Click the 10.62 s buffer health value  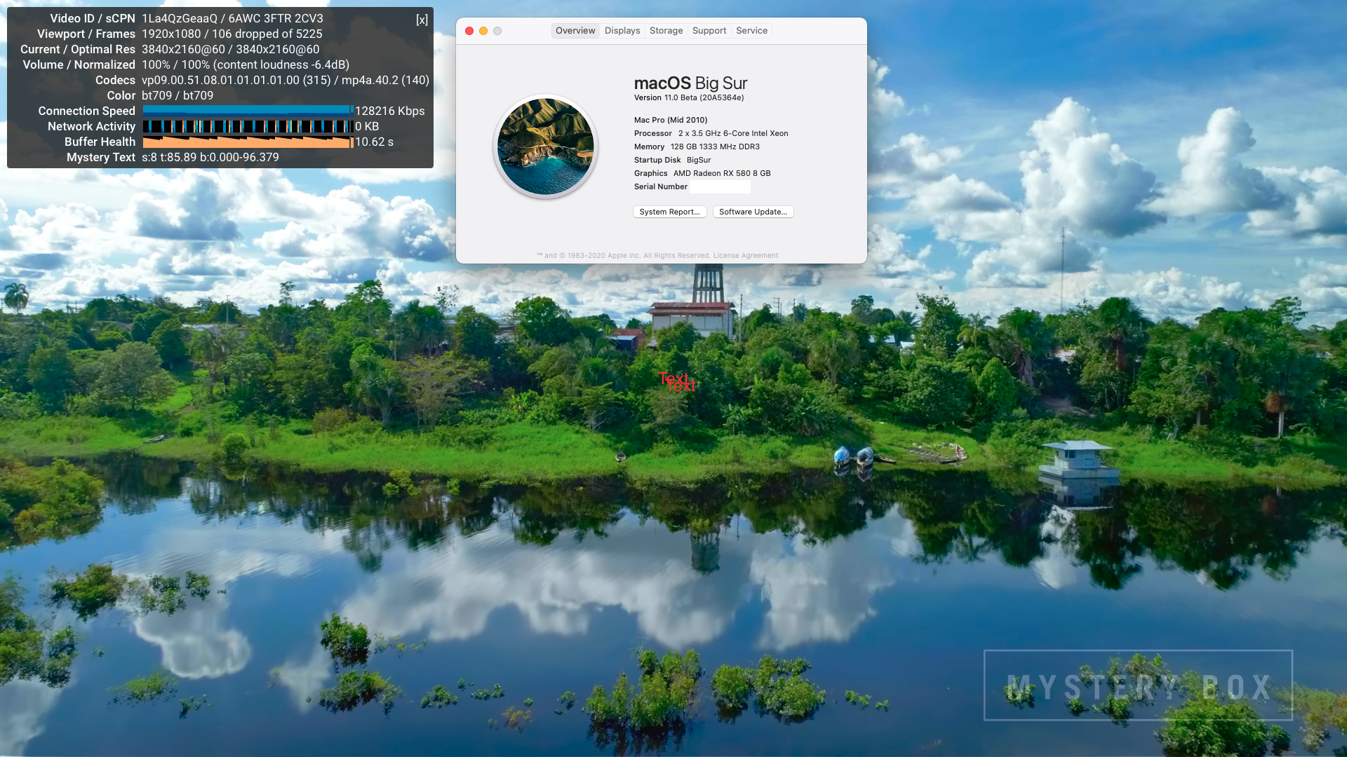point(374,142)
